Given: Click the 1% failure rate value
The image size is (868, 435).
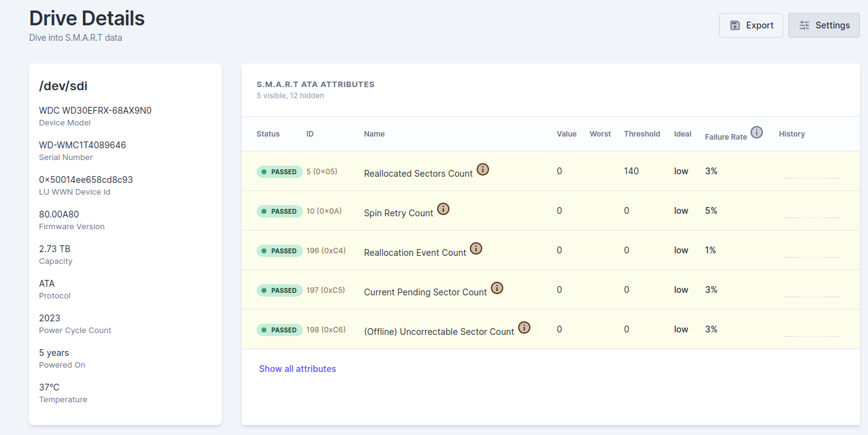Looking at the screenshot, I should (710, 250).
